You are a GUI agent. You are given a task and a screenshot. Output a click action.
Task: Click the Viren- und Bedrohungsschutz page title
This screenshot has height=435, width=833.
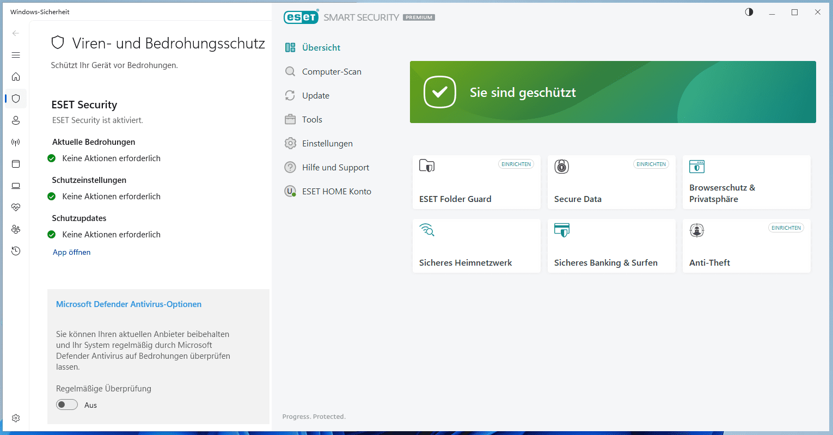(169, 43)
